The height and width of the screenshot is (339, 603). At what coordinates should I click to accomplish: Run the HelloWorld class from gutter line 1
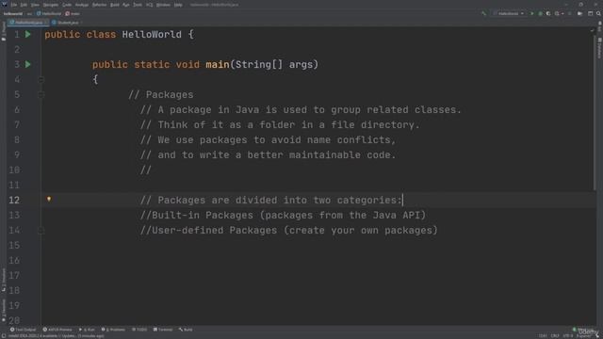click(x=27, y=34)
